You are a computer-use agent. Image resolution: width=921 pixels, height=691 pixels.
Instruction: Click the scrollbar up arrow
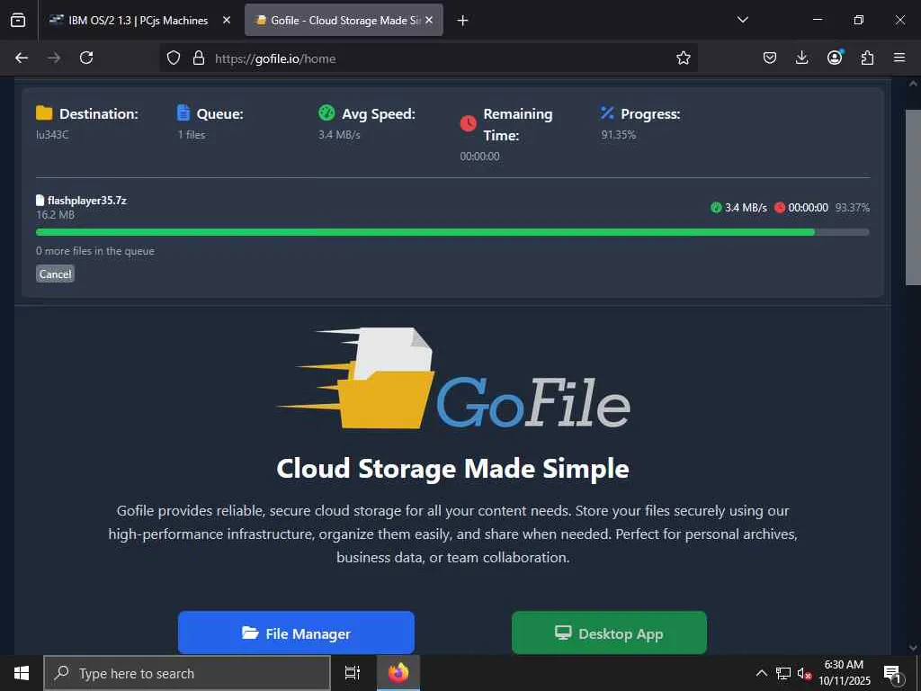click(914, 84)
